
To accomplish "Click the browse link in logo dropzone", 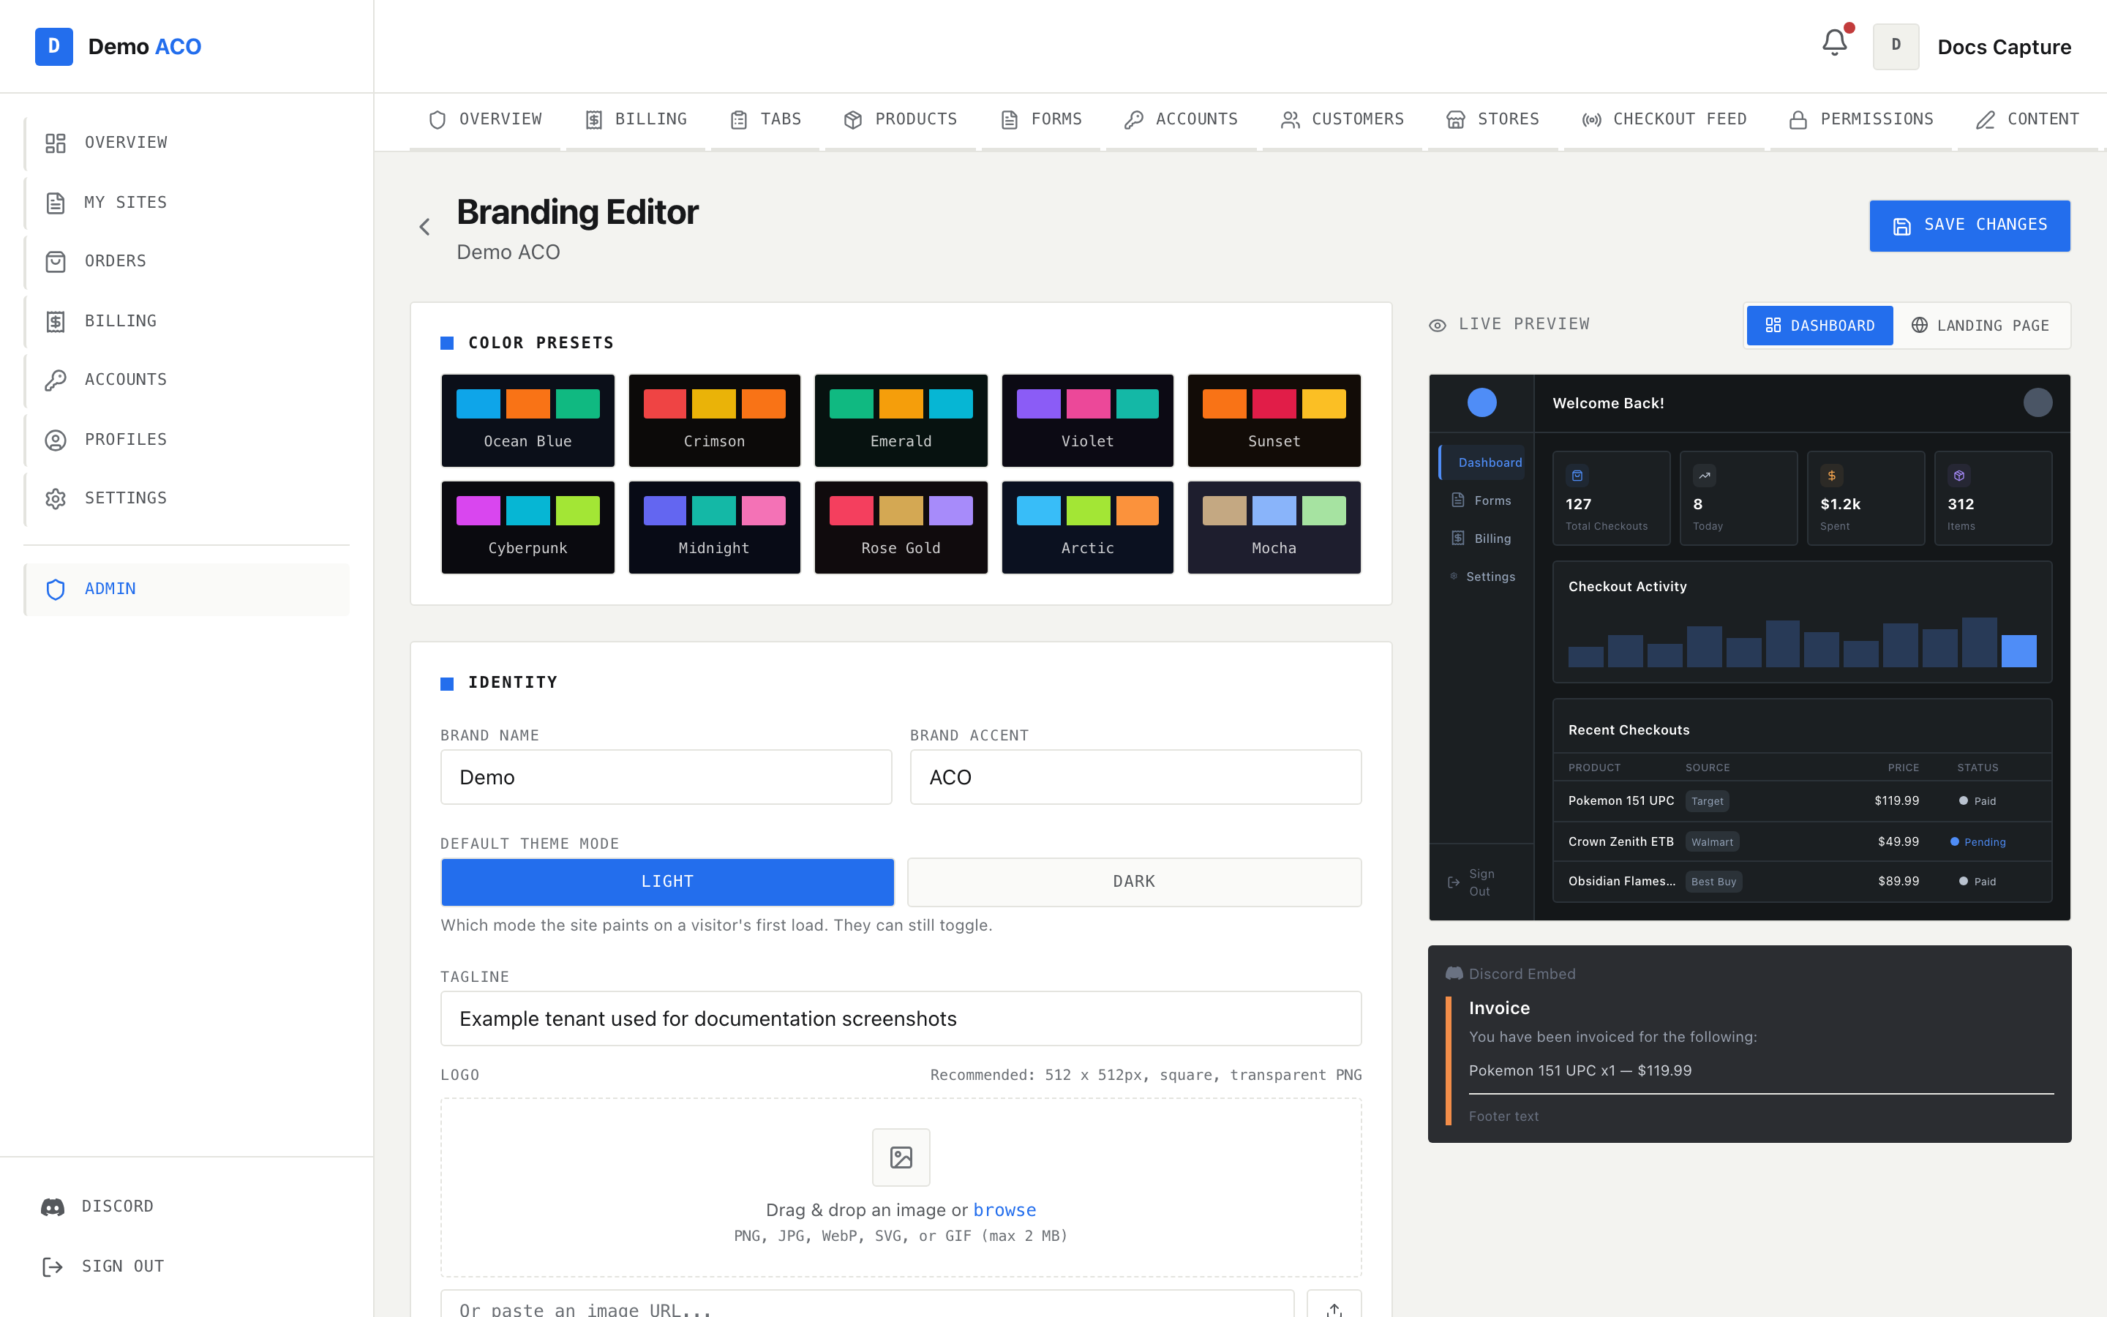I will pos(1004,1210).
